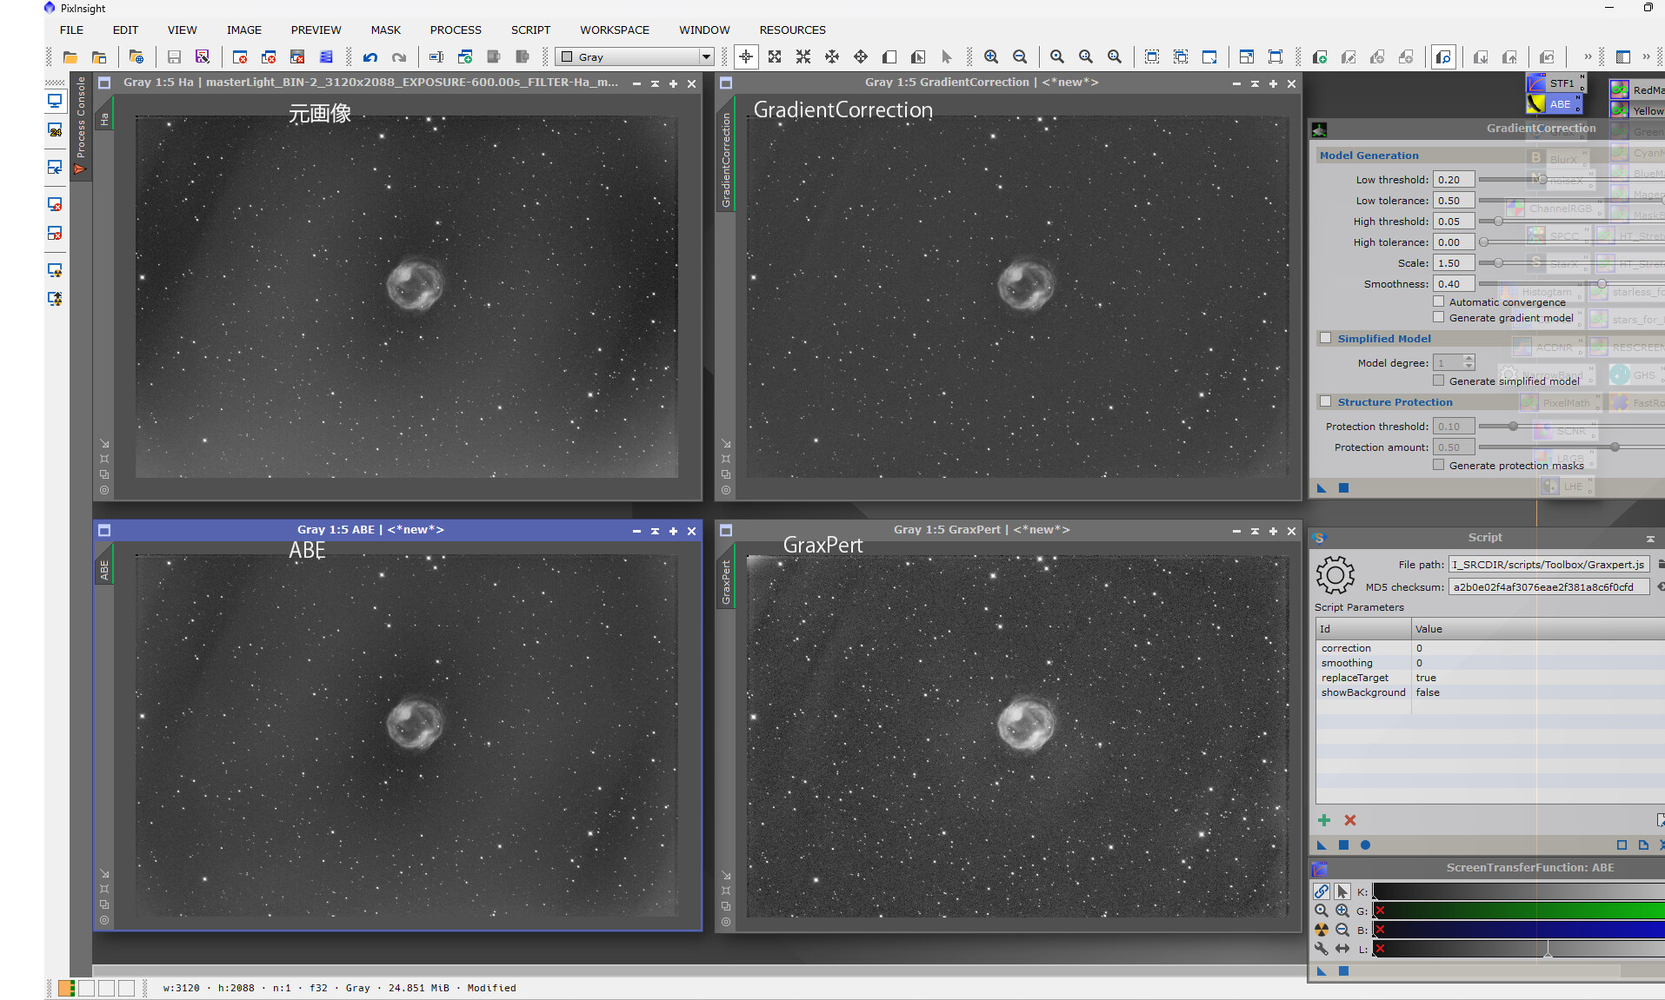Image resolution: width=1665 pixels, height=1000 pixels.
Task: Click the Script gear icon
Action: click(x=1335, y=575)
